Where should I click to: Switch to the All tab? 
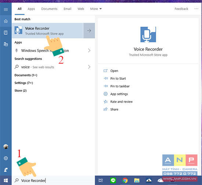coord(19,9)
